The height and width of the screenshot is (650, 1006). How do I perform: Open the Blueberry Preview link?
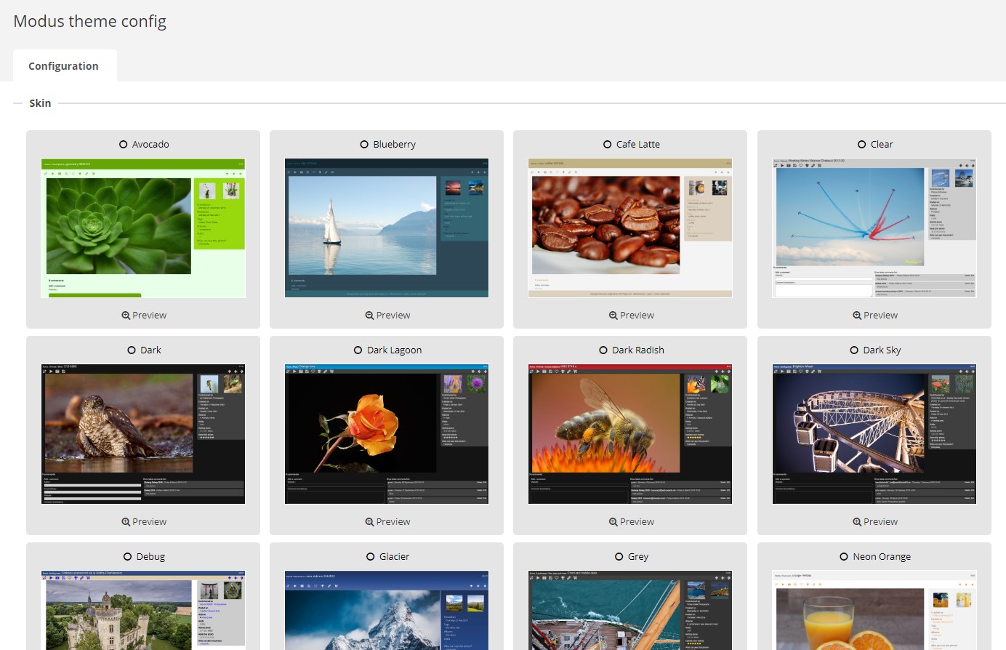387,316
